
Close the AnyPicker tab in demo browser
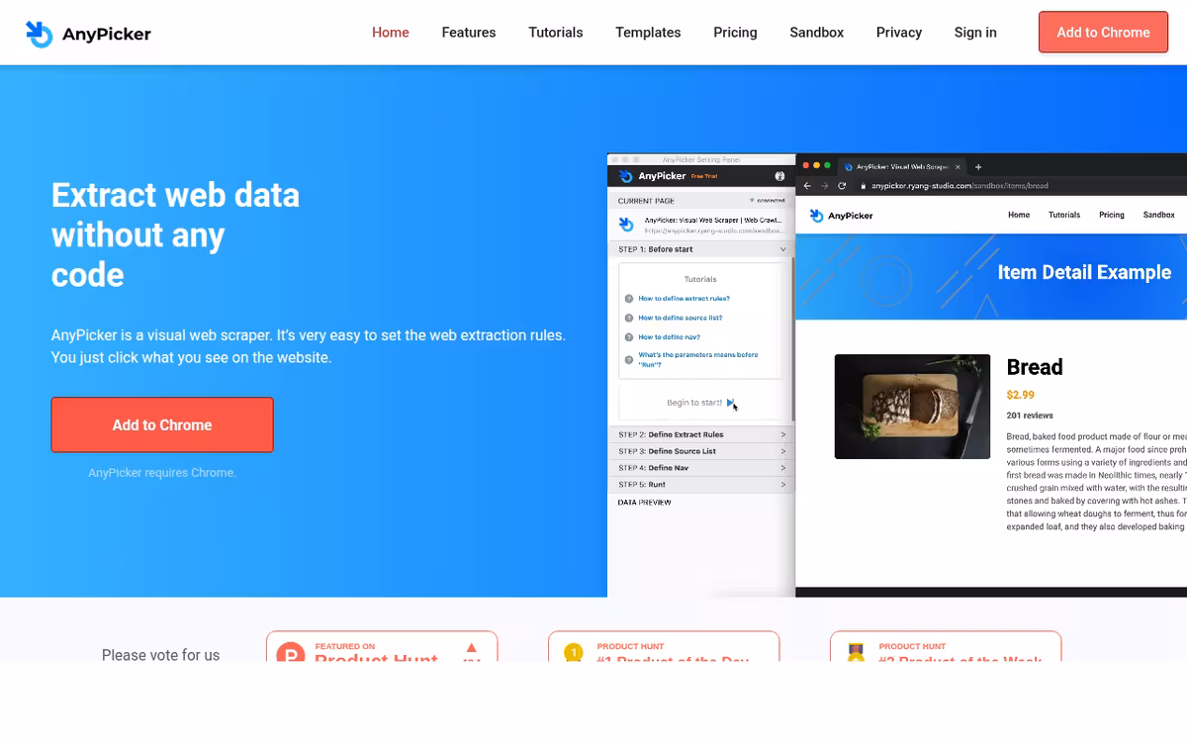click(958, 167)
